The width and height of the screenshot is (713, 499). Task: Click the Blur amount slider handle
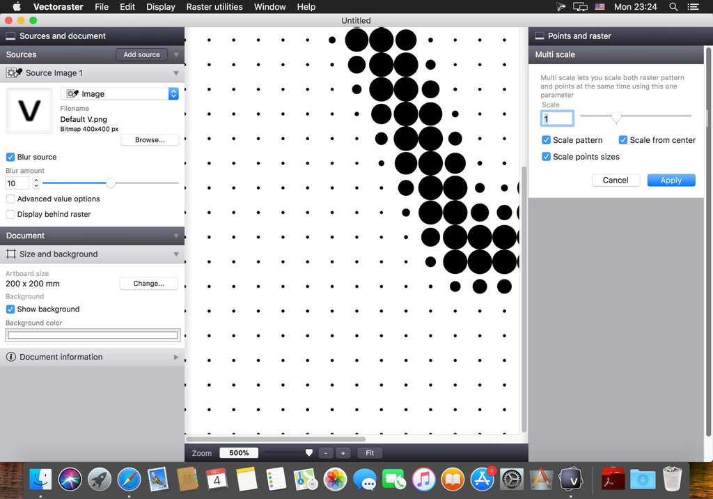coord(111,183)
